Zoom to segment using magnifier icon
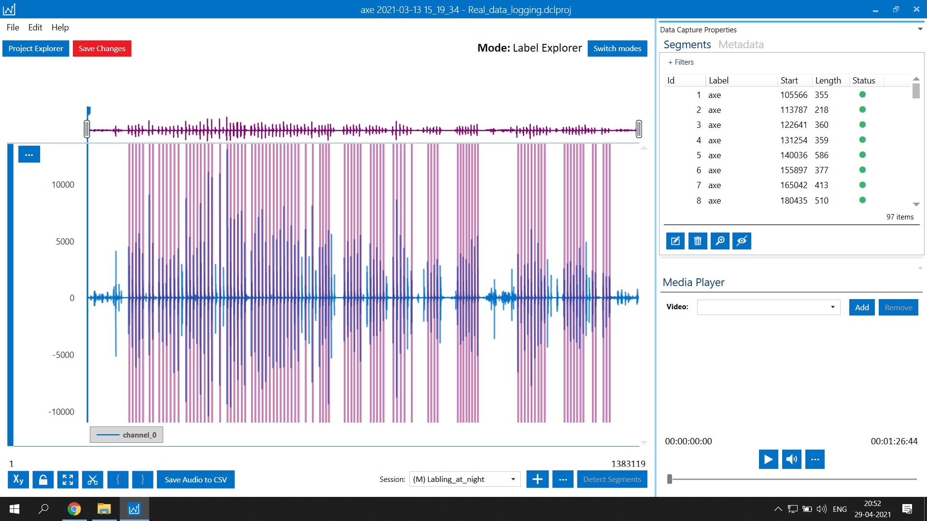 click(720, 241)
